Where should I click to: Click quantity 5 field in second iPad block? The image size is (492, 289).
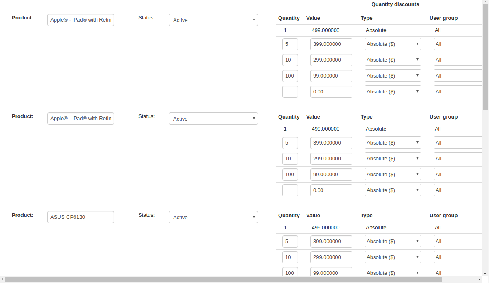pos(290,142)
